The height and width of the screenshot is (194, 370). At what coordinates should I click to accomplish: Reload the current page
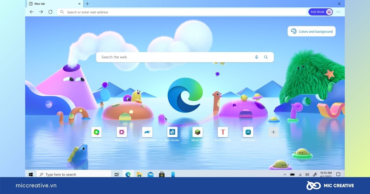coord(50,12)
